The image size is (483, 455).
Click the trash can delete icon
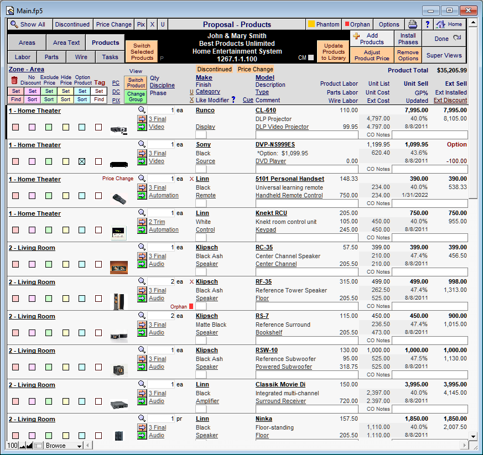pyautogui.click(x=14, y=80)
